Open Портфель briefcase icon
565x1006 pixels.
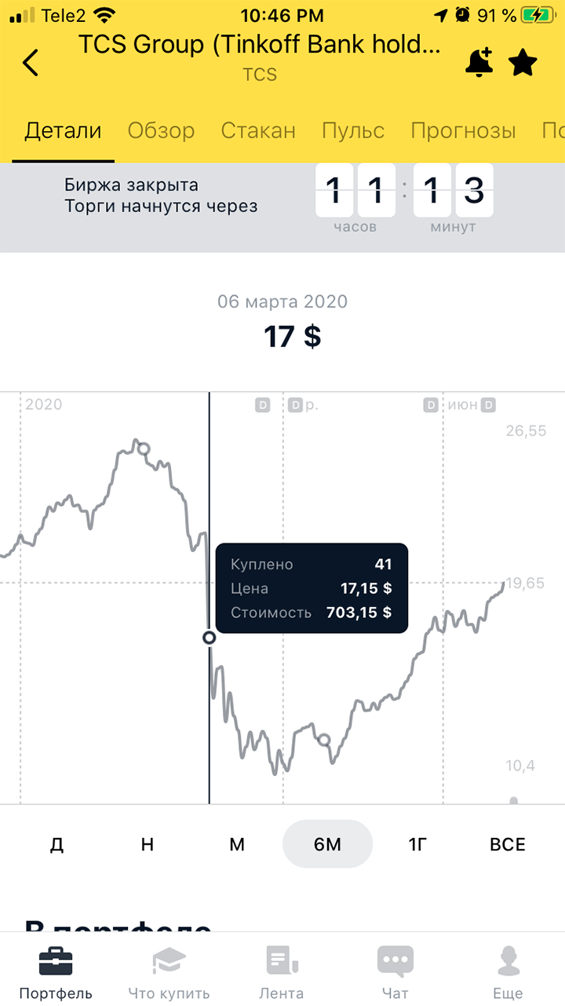click(56, 962)
